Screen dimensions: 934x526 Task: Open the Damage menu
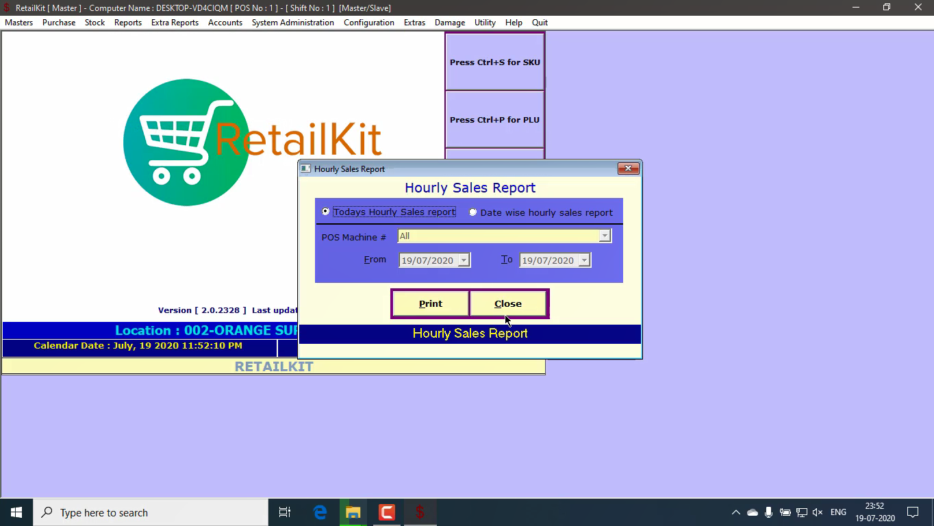[450, 23]
